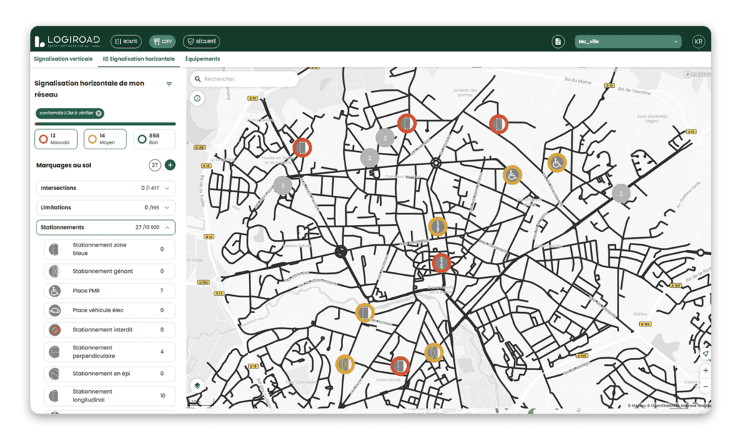This screenshot has width=732, height=443.
Task: Toggle the 13 Mauvais status filter
Action: pyautogui.click(x=56, y=139)
